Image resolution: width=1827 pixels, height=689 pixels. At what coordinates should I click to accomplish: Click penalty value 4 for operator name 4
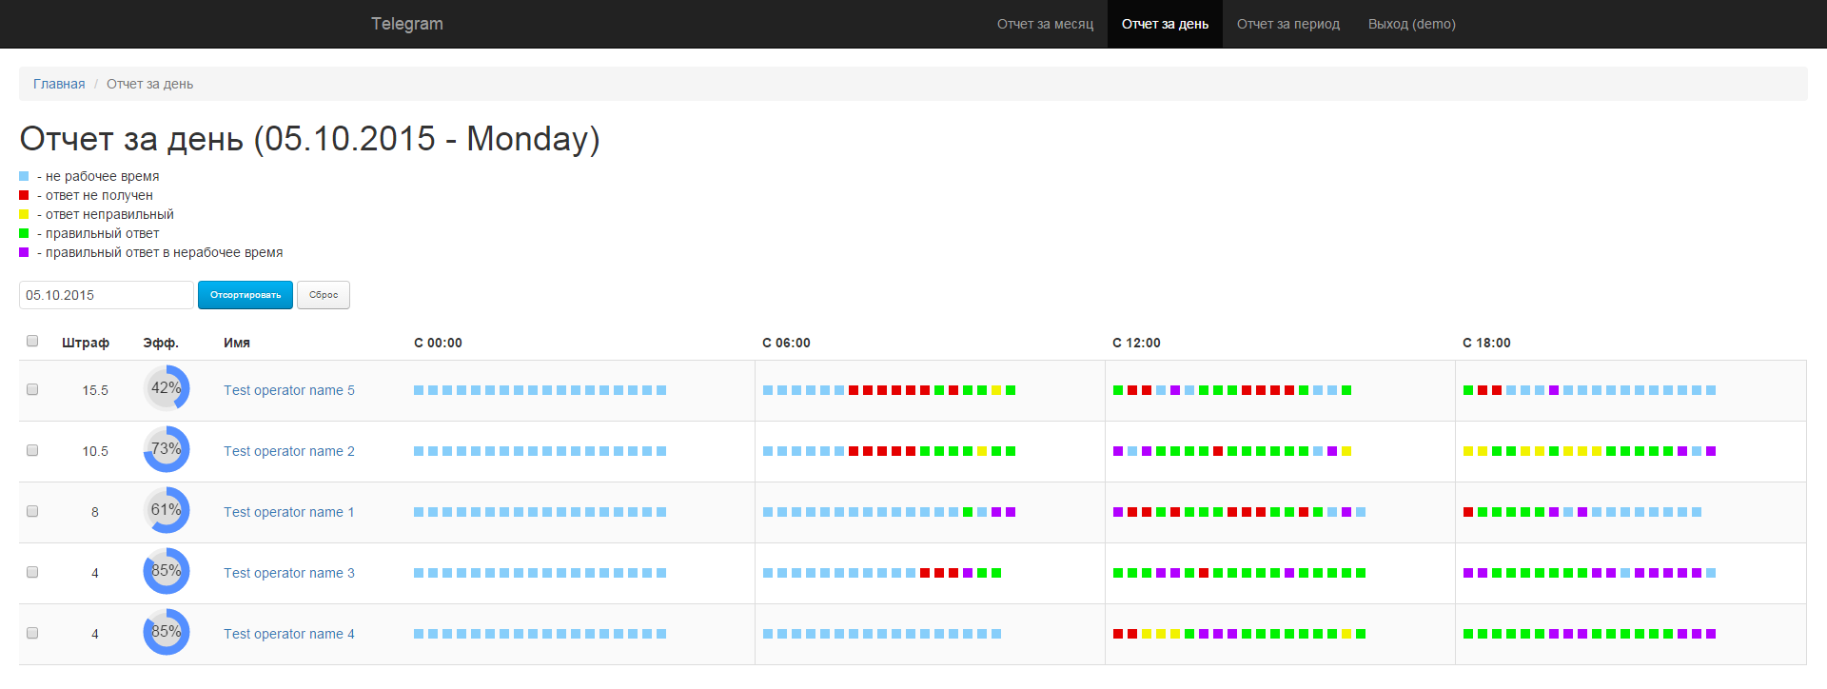95,634
